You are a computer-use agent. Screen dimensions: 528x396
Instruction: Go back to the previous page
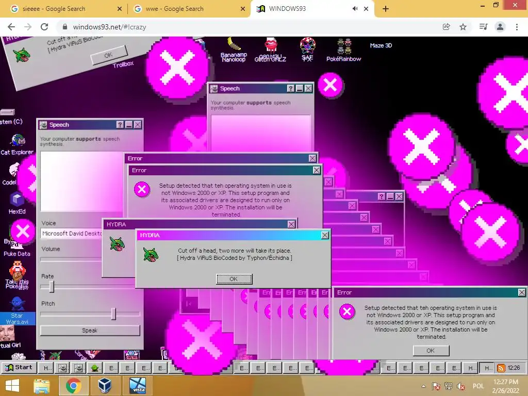pyautogui.click(x=11, y=27)
